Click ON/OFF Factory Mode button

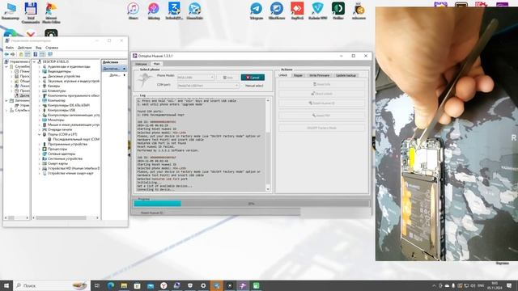(321, 128)
